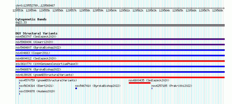Click nsv5634314 (Ebert2021) label
The width and height of the screenshot is (232, 104).
coord(36,86)
